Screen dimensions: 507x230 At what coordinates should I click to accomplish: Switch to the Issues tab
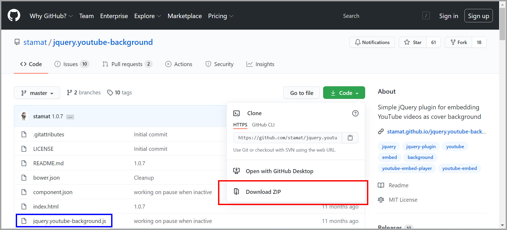point(72,64)
